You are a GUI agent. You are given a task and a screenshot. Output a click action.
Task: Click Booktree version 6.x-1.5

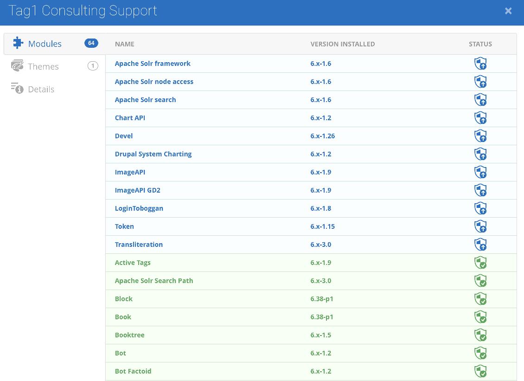pyautogui.click(x=321, y=335)
